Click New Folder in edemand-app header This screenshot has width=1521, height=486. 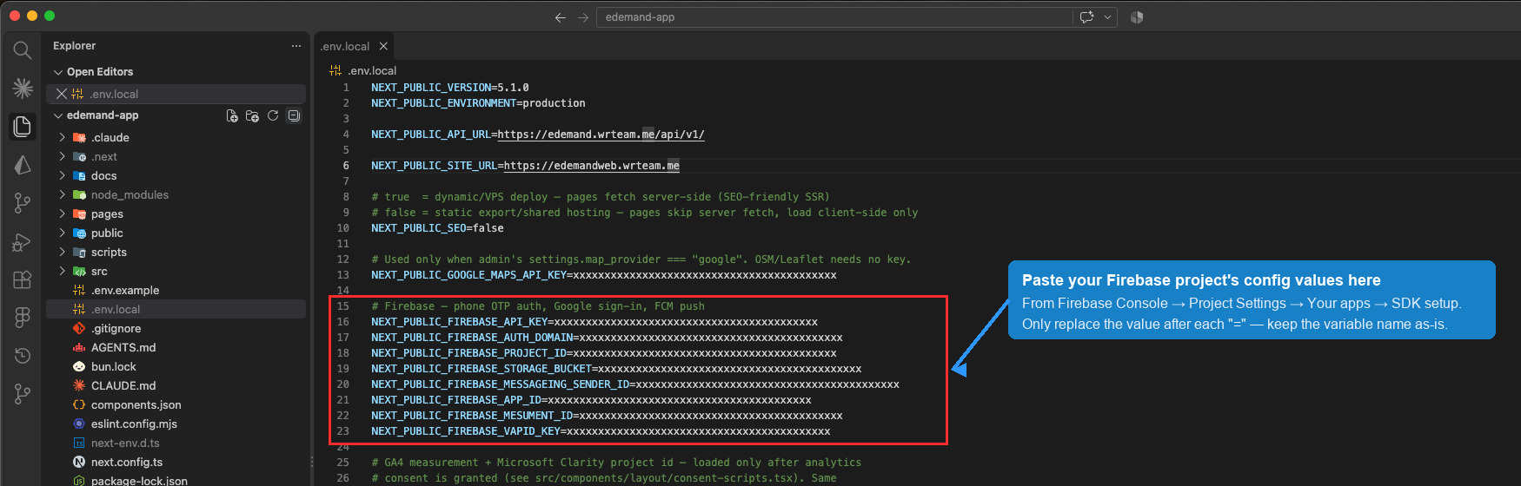coord(252,115)
